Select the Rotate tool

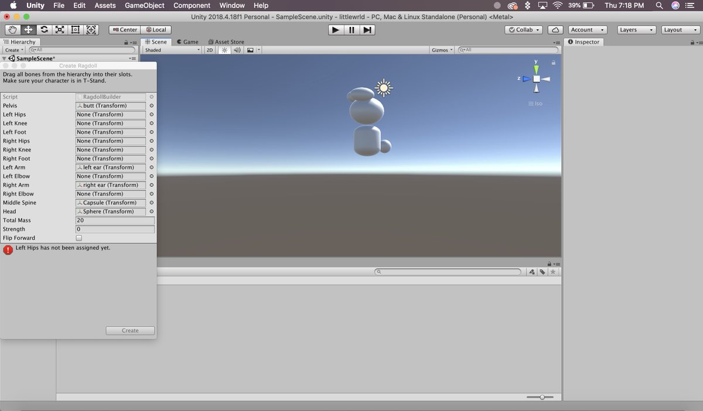click(44, 29)
